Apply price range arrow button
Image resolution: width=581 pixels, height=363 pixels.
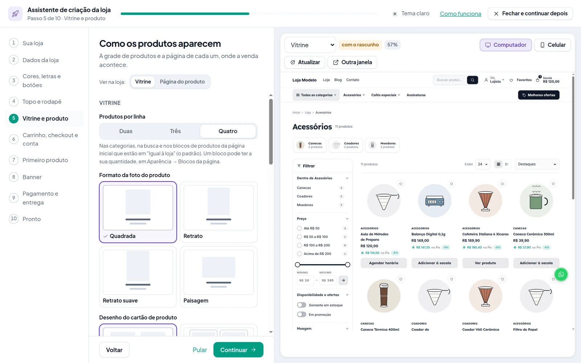343,280
